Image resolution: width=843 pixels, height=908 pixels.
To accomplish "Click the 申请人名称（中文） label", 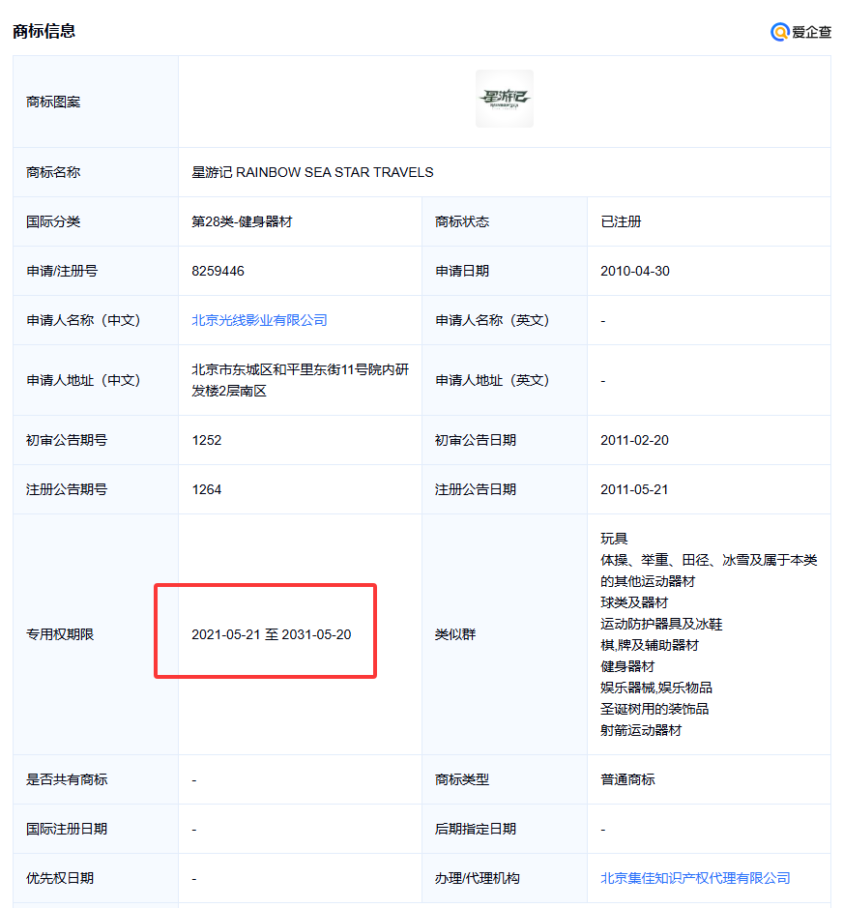I will pyautogui.click(x=83, y=320).
